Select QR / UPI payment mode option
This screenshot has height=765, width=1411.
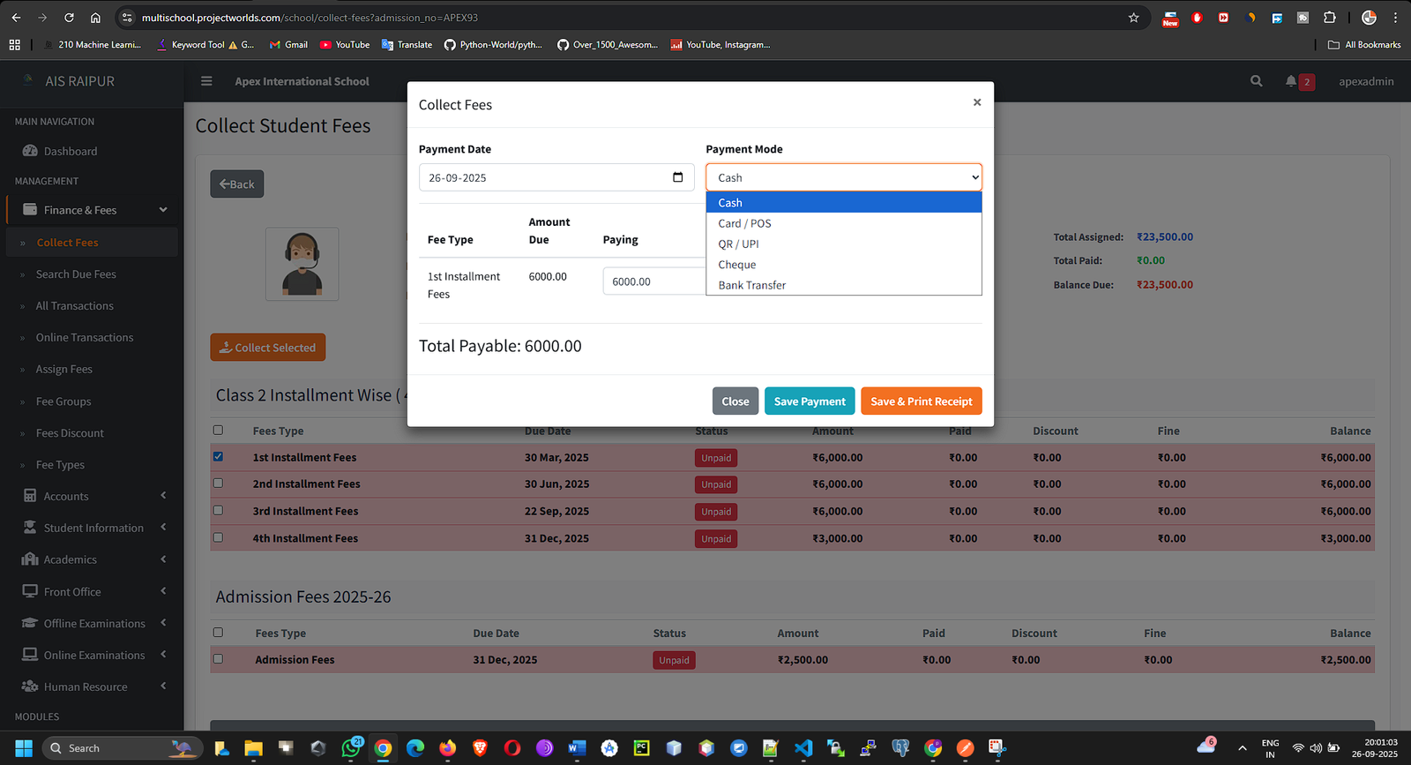pos(738,244)
